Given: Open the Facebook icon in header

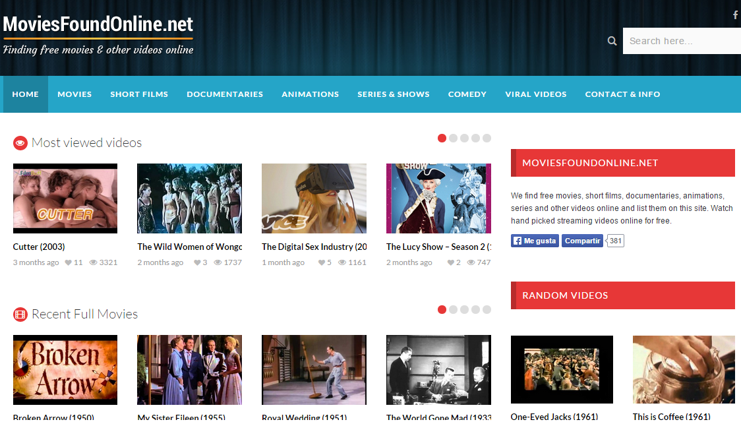Looking at the screenshot, I should pyautogui.click(x=735, y=15).
